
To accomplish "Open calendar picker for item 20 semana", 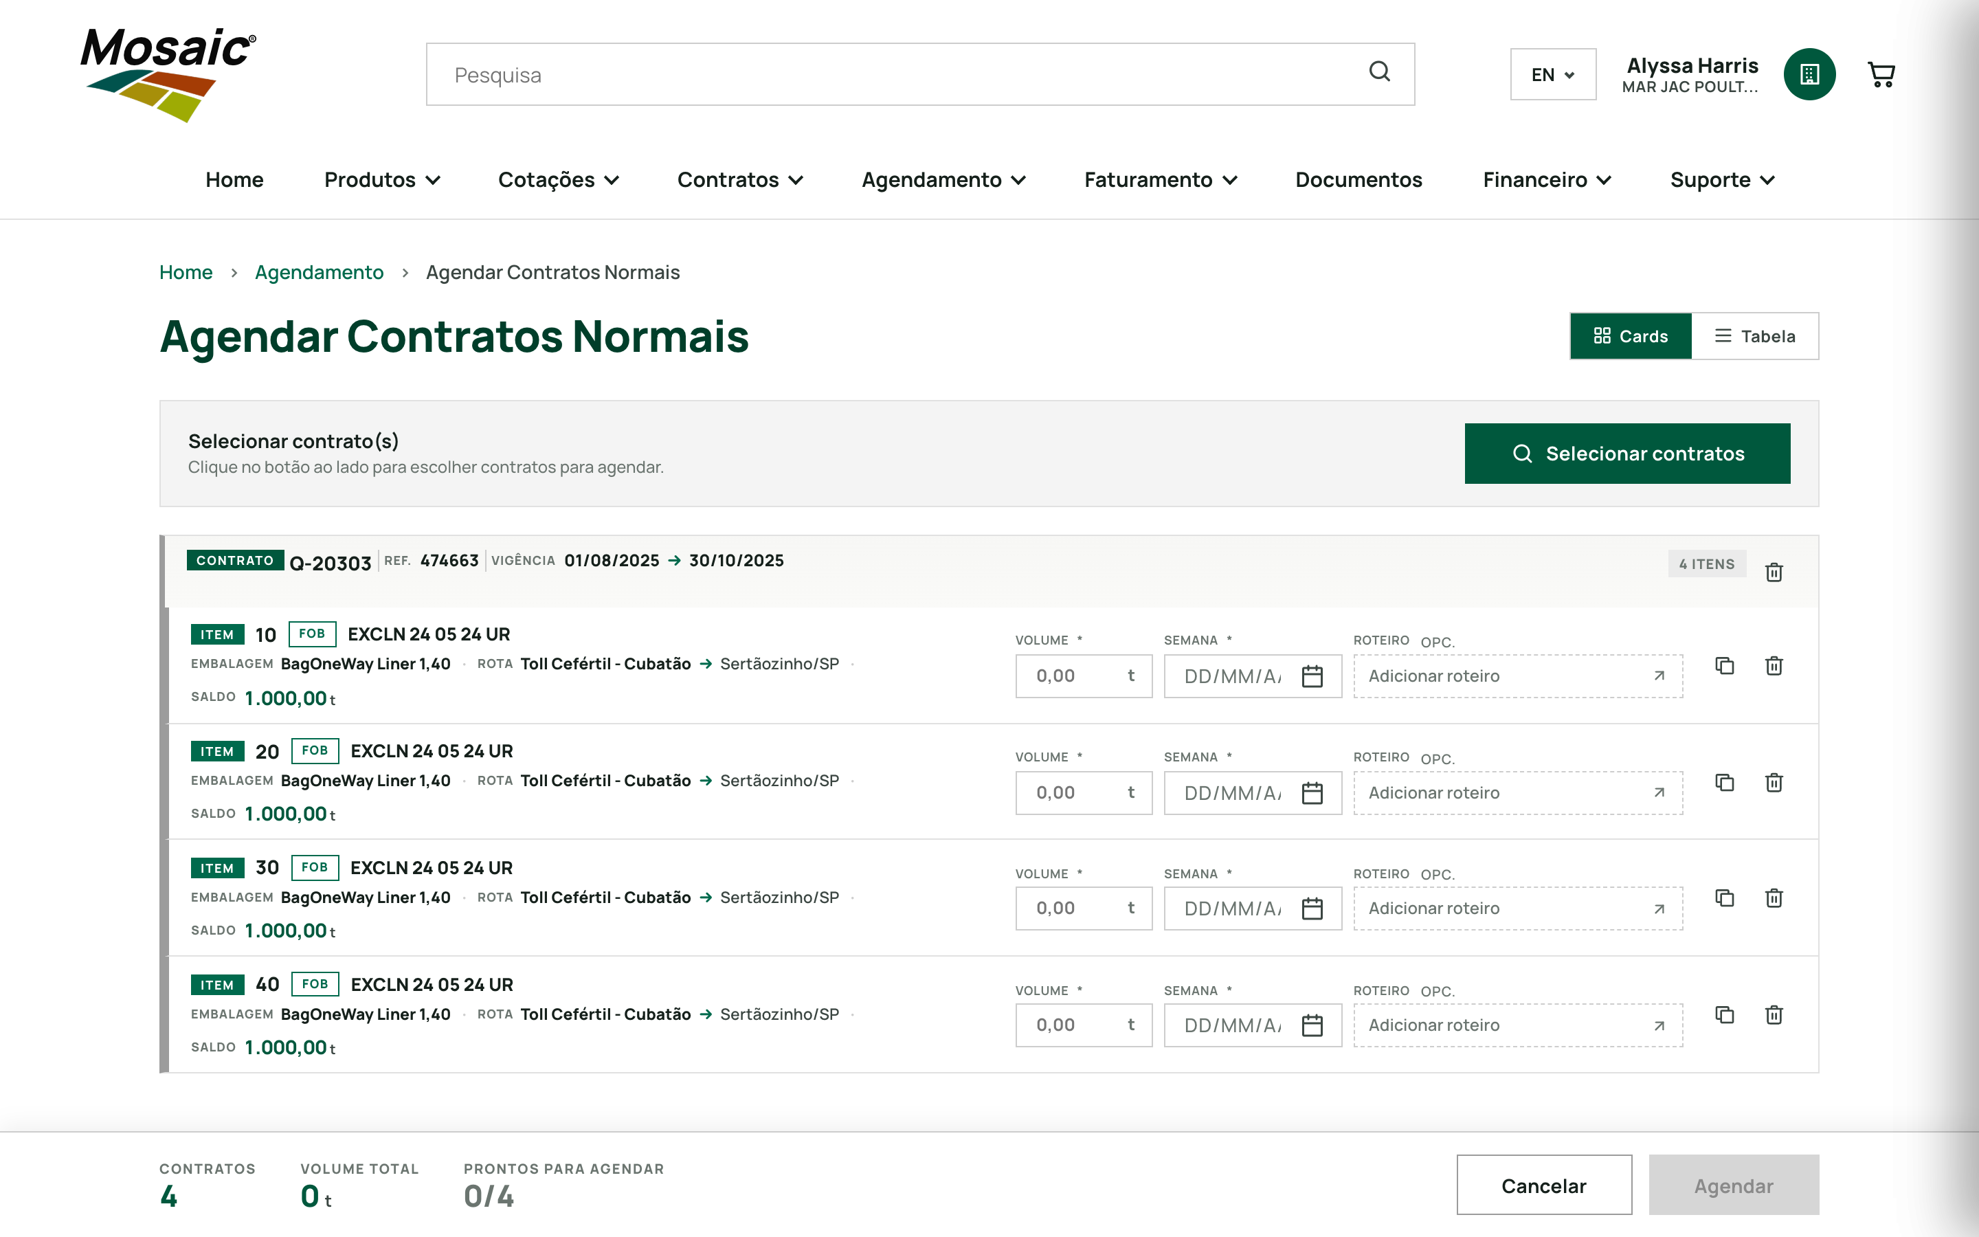I will tap(1312, 794).
